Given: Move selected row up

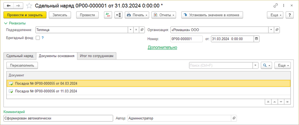Looking at the screenshot, I should pyautogui.click(x=275, y=102).
